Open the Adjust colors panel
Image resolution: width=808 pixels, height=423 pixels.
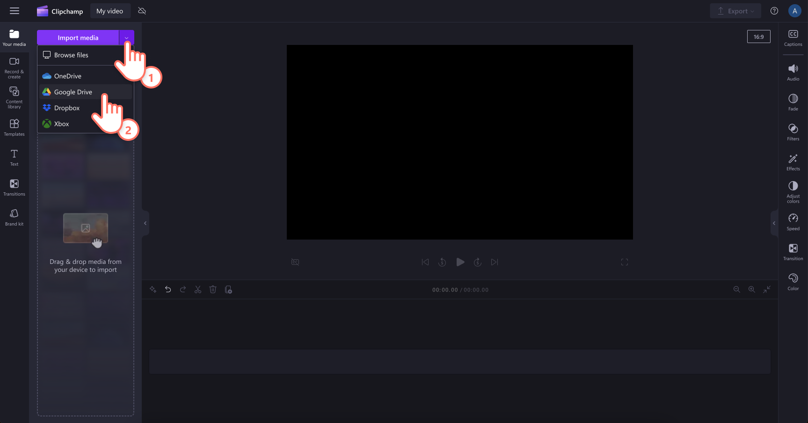tap(793, 190)
